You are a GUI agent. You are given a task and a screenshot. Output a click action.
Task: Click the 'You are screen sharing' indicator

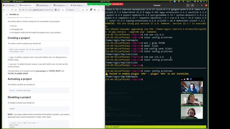pyautogui.click(x=98, y=4)
